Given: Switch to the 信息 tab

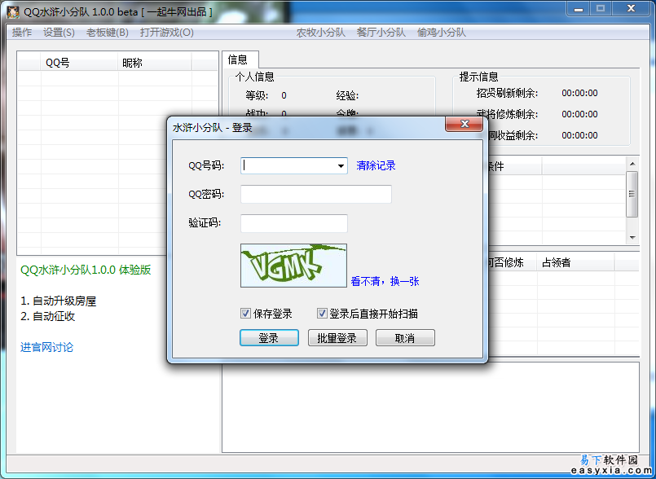Looking at the screenshot, I should [240, 59].
